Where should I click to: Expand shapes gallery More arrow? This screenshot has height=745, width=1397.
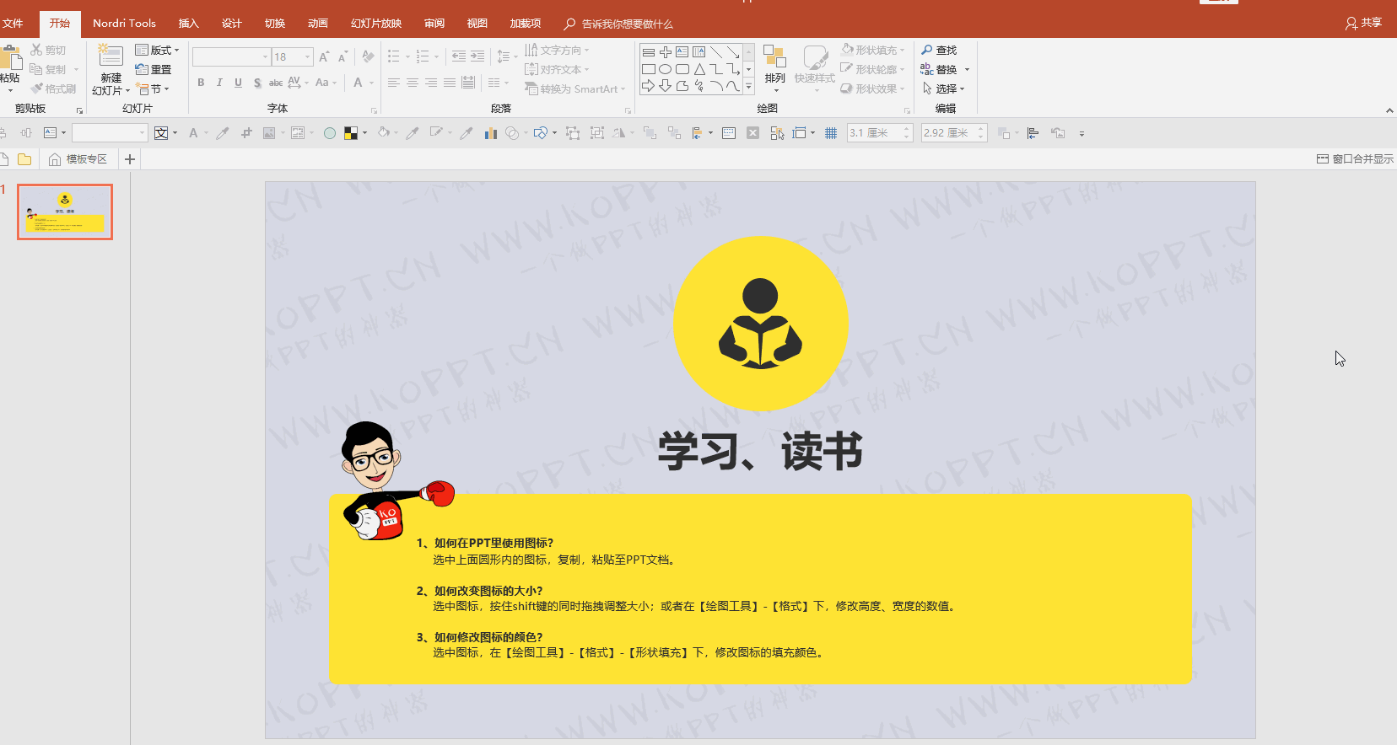pyautogui.click(x=748, y=86)
